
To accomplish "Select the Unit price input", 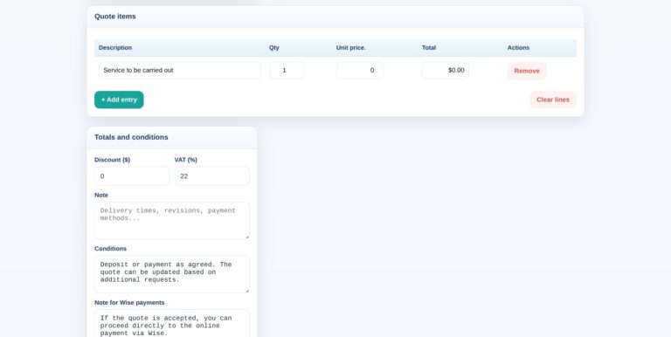I will (x=360, y=70).
